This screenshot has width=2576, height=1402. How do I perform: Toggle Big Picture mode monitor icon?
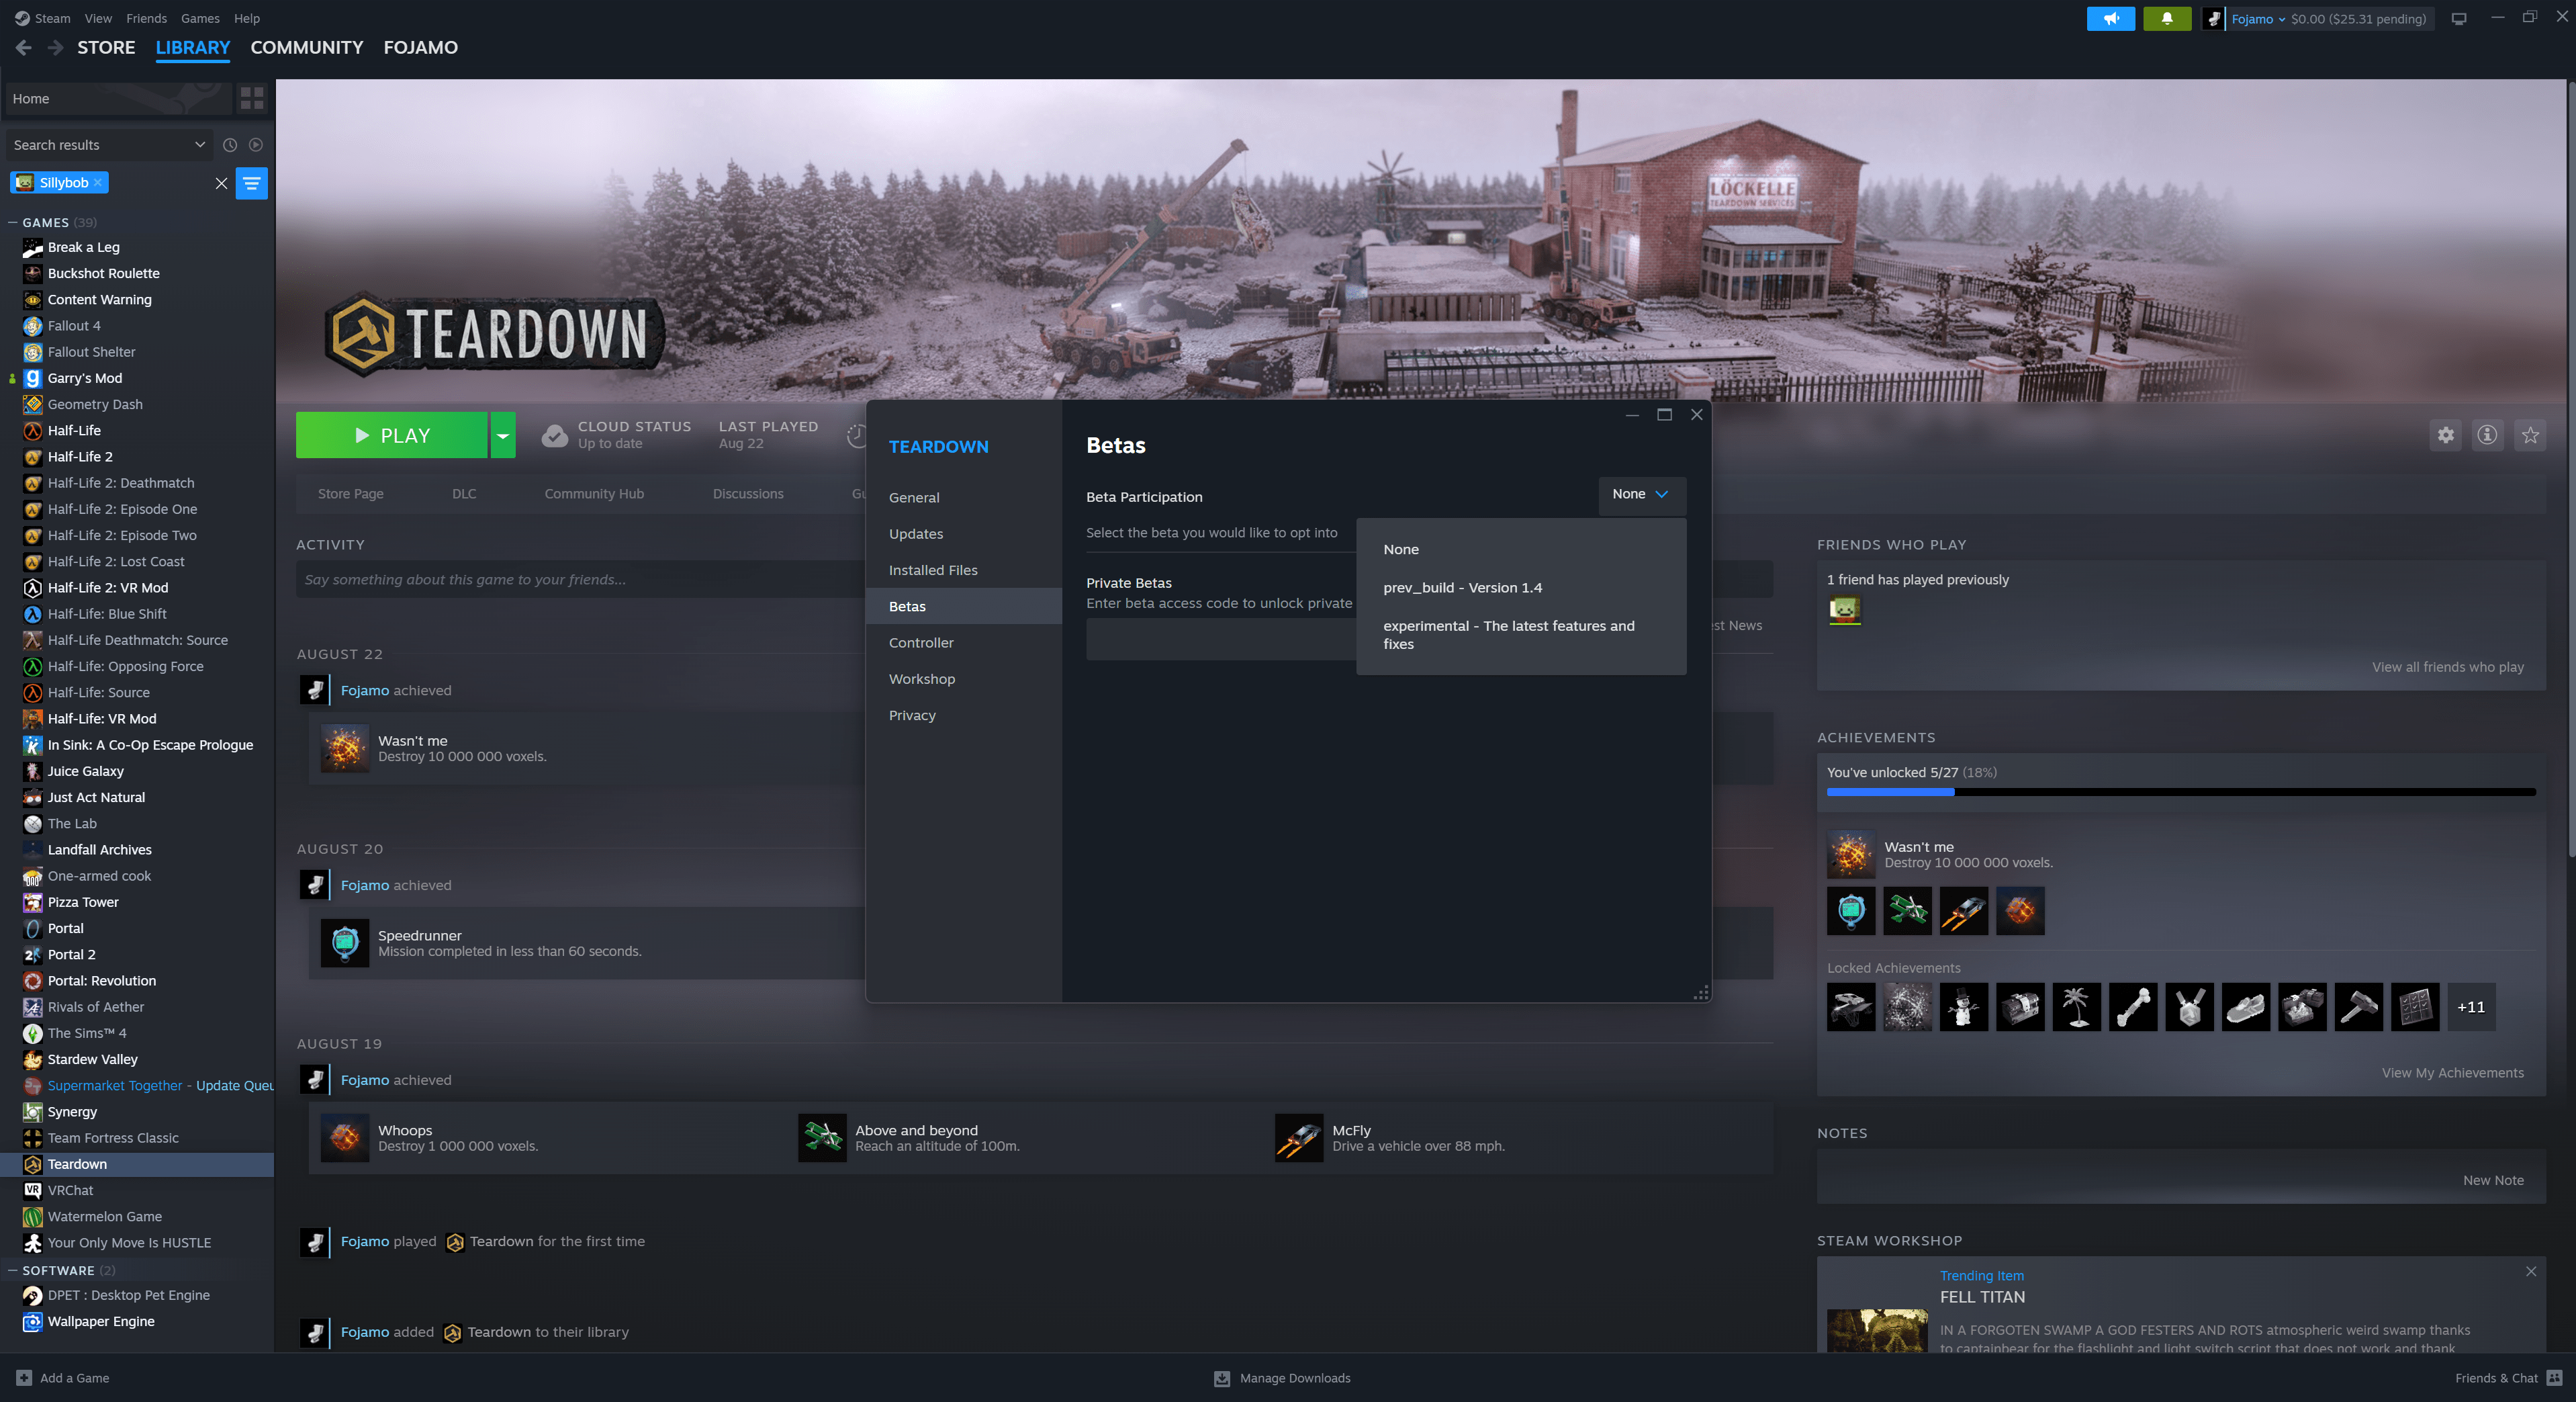2459,18
